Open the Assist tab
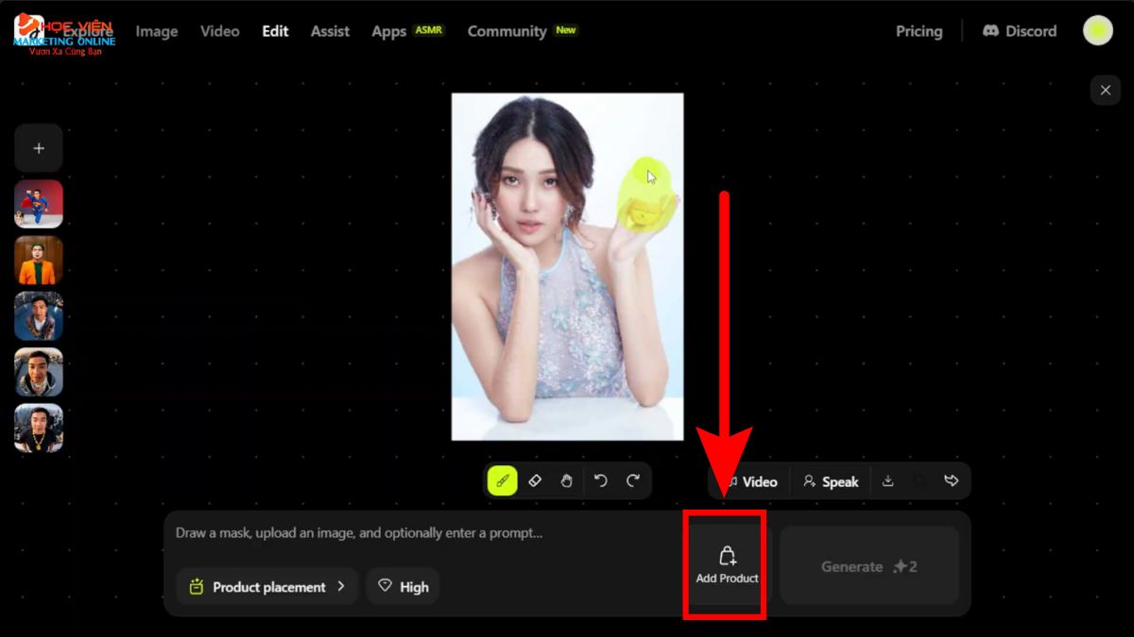Viewport: 1134px width, 637px height. point(330,31)
